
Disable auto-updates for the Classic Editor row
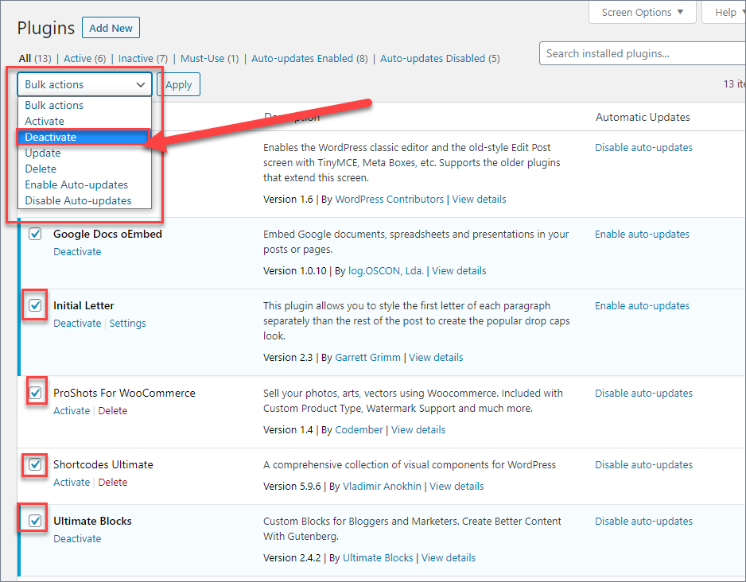643,147
